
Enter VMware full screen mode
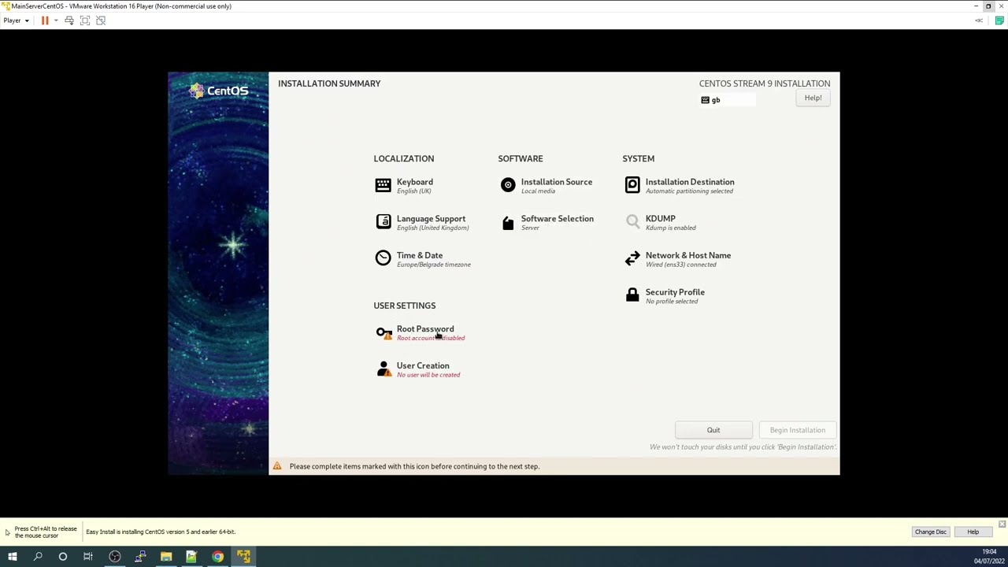[85, 20]
